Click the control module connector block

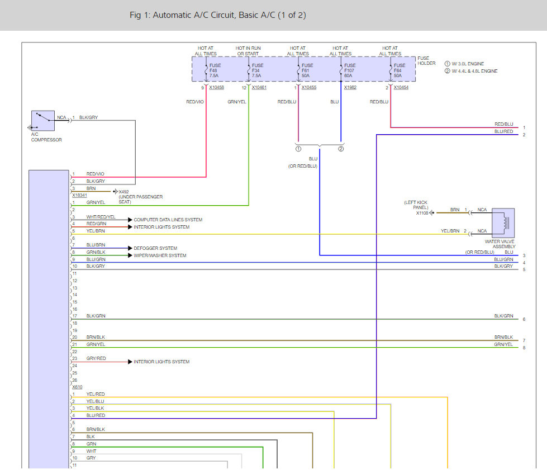coord(49,319)
